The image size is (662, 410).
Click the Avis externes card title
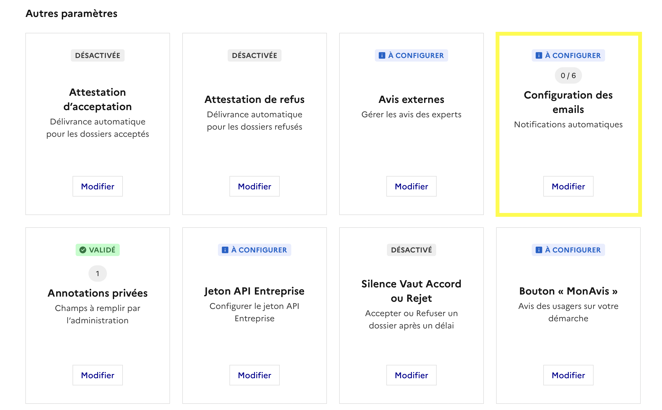[411, 100]
